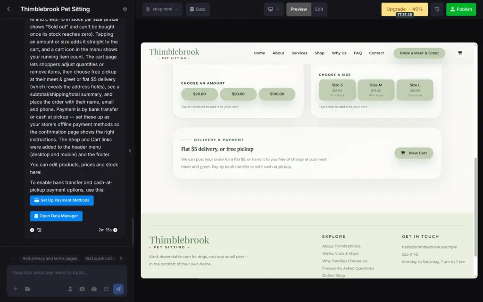
Task: Open the desktop device size dropdown
Action: pos(274,9)
